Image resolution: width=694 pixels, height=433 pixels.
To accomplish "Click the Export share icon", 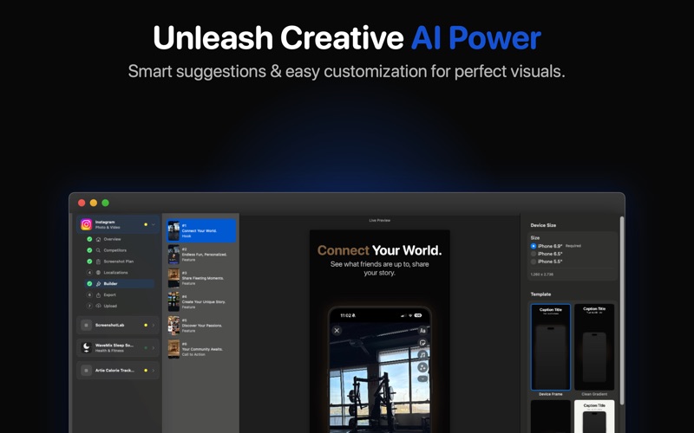I will coord(98,294).
